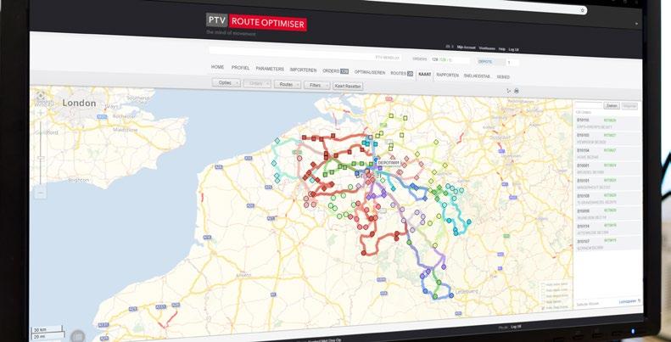Toggle the bottom checked map legend checkbox
Screen dimensions: 671x342
544,307
